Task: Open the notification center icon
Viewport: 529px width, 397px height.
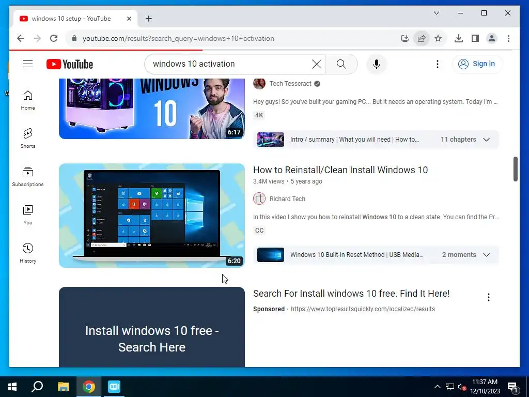Action: click(512, 387)
